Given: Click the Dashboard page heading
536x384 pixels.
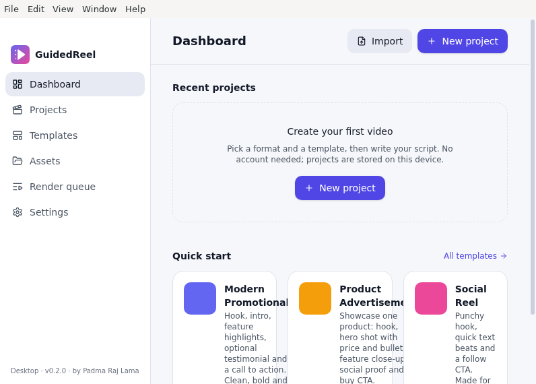Looking at the screenshot, I should coord(209,41).
